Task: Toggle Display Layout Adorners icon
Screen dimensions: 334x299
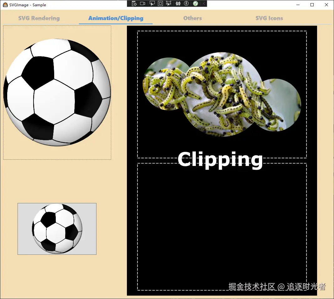Action: point(160,3)
